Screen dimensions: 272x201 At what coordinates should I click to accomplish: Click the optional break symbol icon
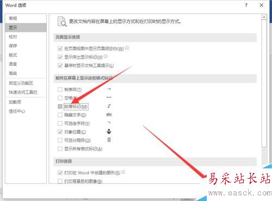pos(109,140)
